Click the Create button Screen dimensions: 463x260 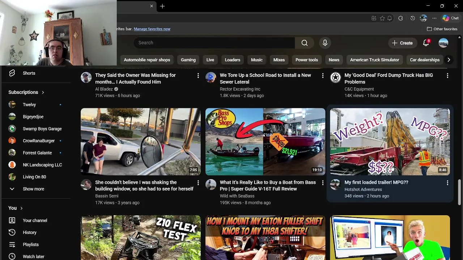point(402,43)
